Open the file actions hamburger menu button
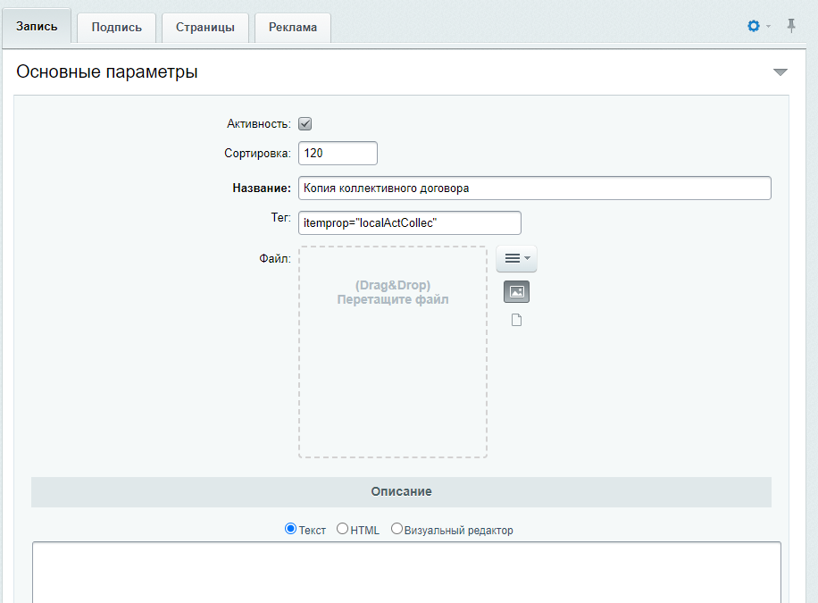 point(516,258)
